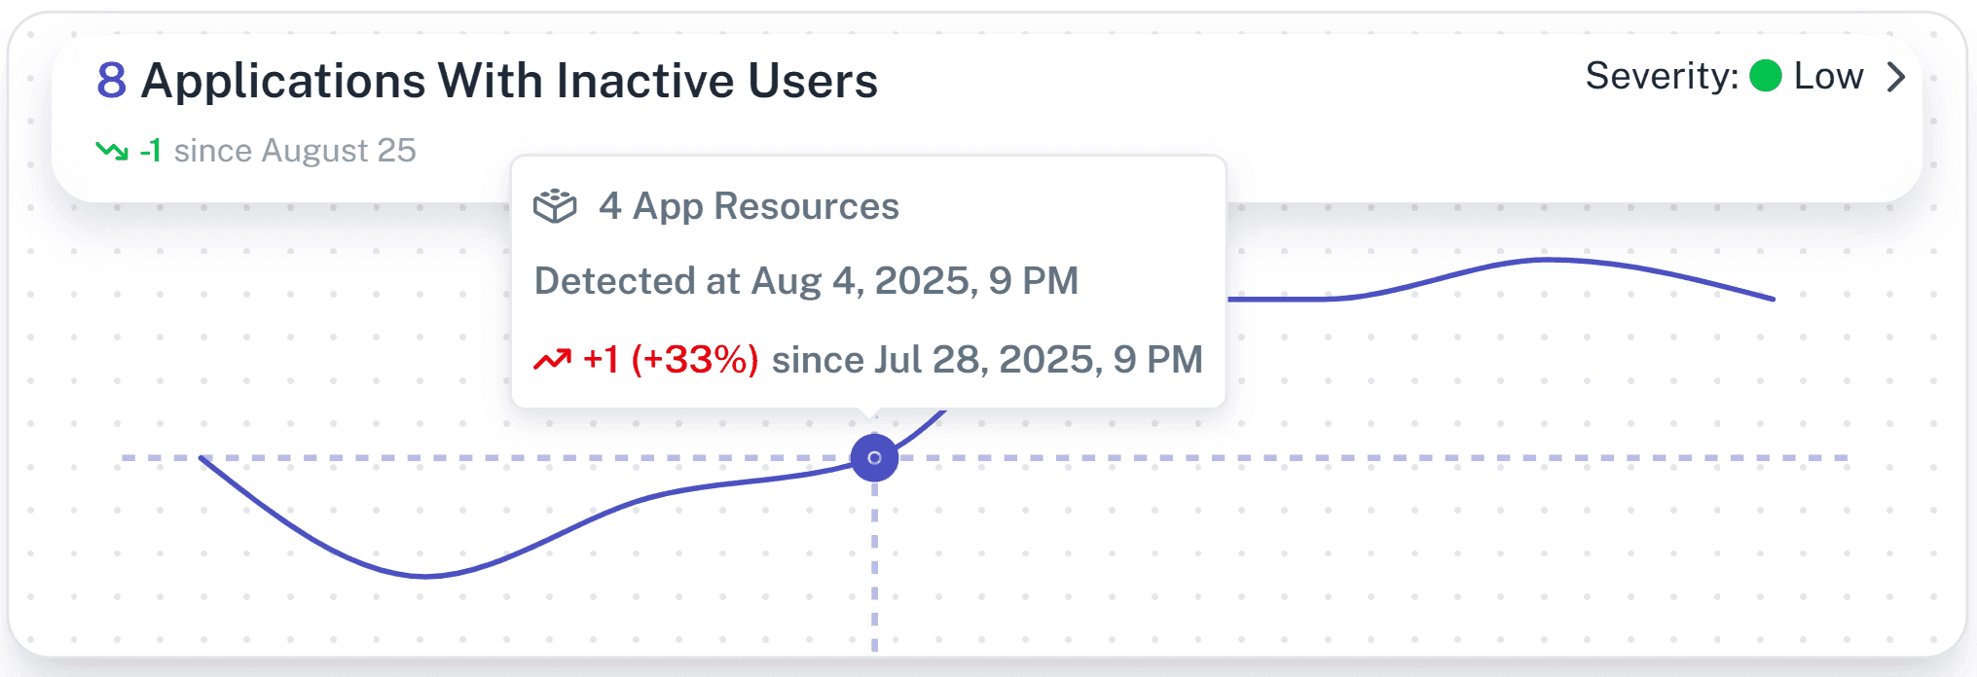The image size is (1977, 677).
Task: Click the number 8 count
Action: 111,80
